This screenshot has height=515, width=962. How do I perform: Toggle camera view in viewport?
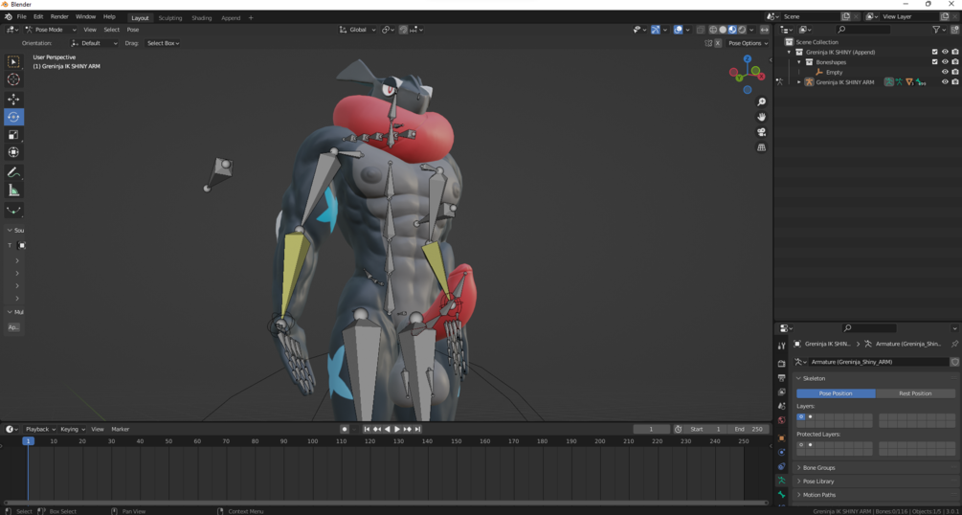pyautogui.click(x=761, y=132)
